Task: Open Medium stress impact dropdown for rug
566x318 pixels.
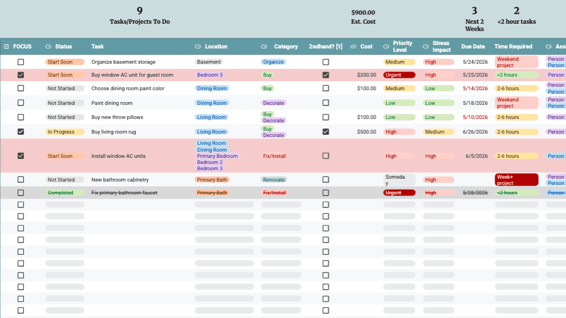Action: coord(438,132)
